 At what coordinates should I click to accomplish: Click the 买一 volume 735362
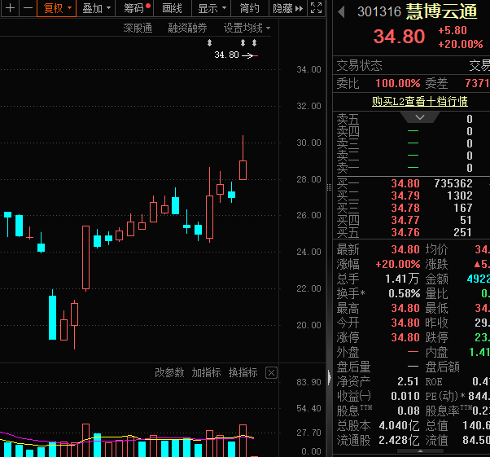tap(453, 183)
